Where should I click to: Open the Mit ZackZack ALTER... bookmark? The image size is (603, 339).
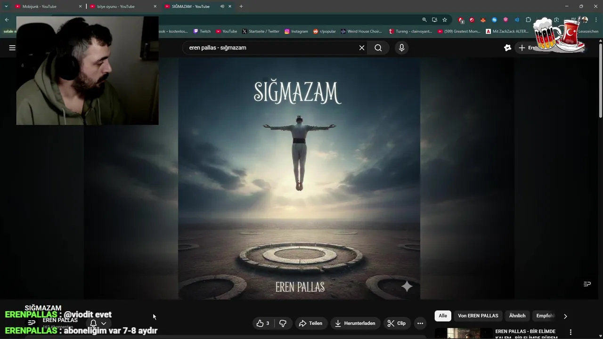508,31
